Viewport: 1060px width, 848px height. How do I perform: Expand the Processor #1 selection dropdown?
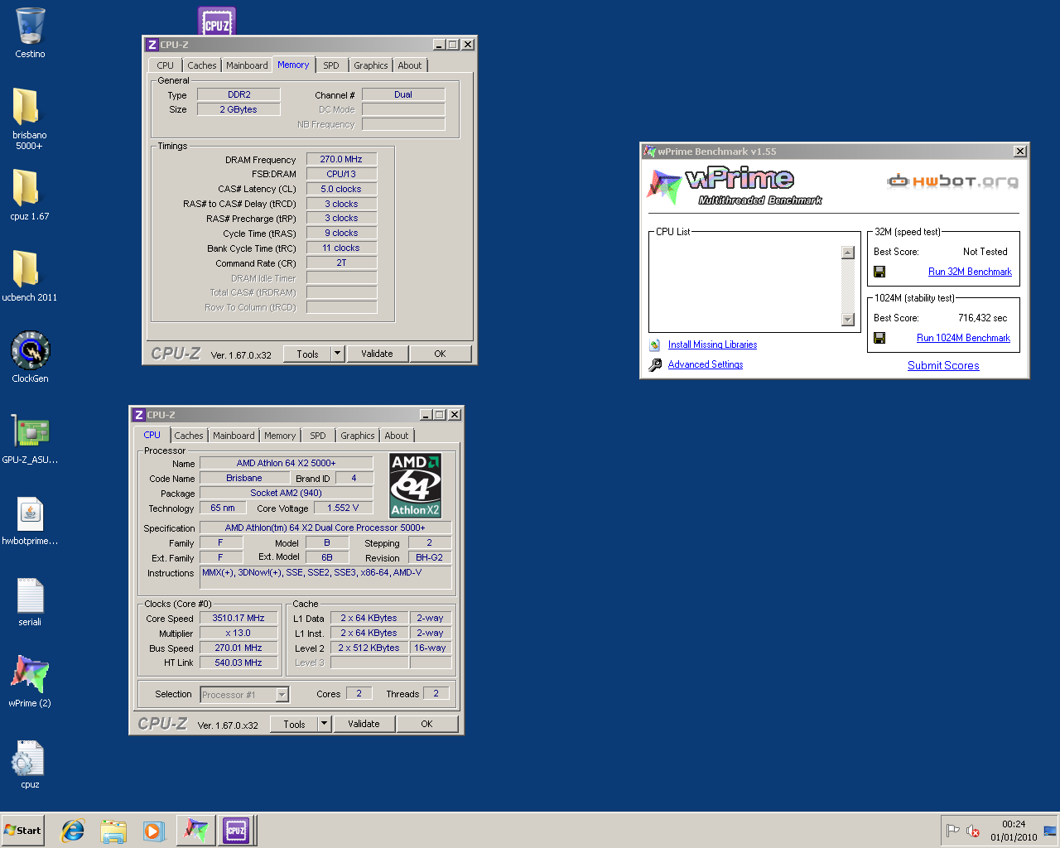[282, 695]
